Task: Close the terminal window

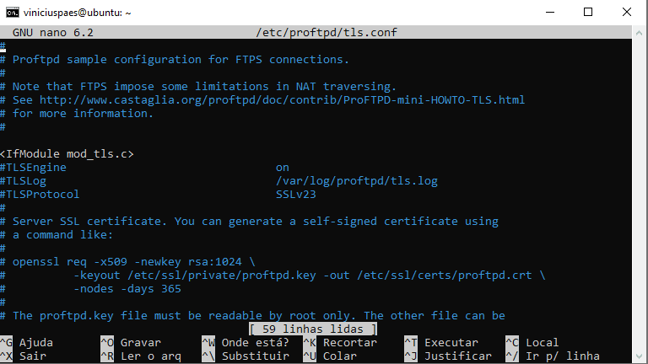Action: pos(627,12)
